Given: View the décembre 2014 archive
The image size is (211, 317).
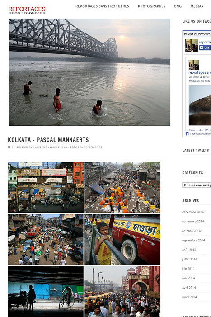Looking at the screenshot, I should point(192,212).
